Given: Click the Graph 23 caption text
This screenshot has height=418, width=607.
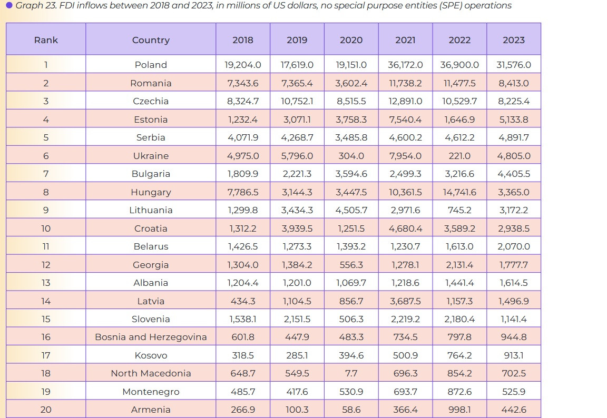Looking at the screenshot, I should 263,6.
